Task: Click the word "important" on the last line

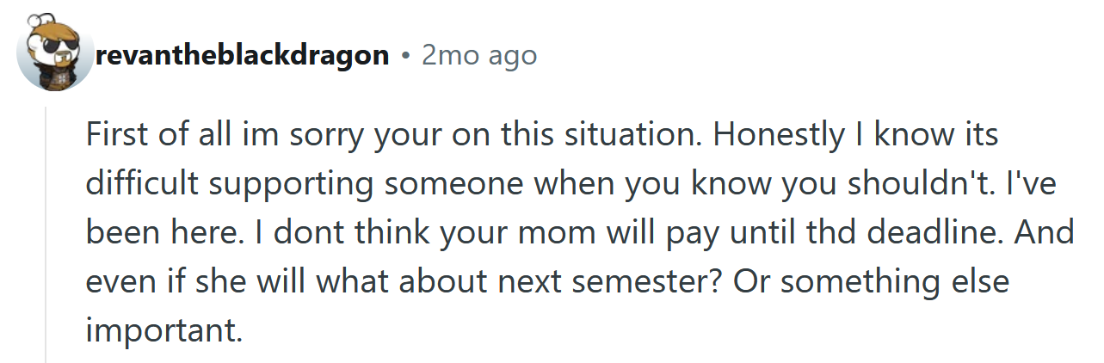Action: [x=160, y=329]
